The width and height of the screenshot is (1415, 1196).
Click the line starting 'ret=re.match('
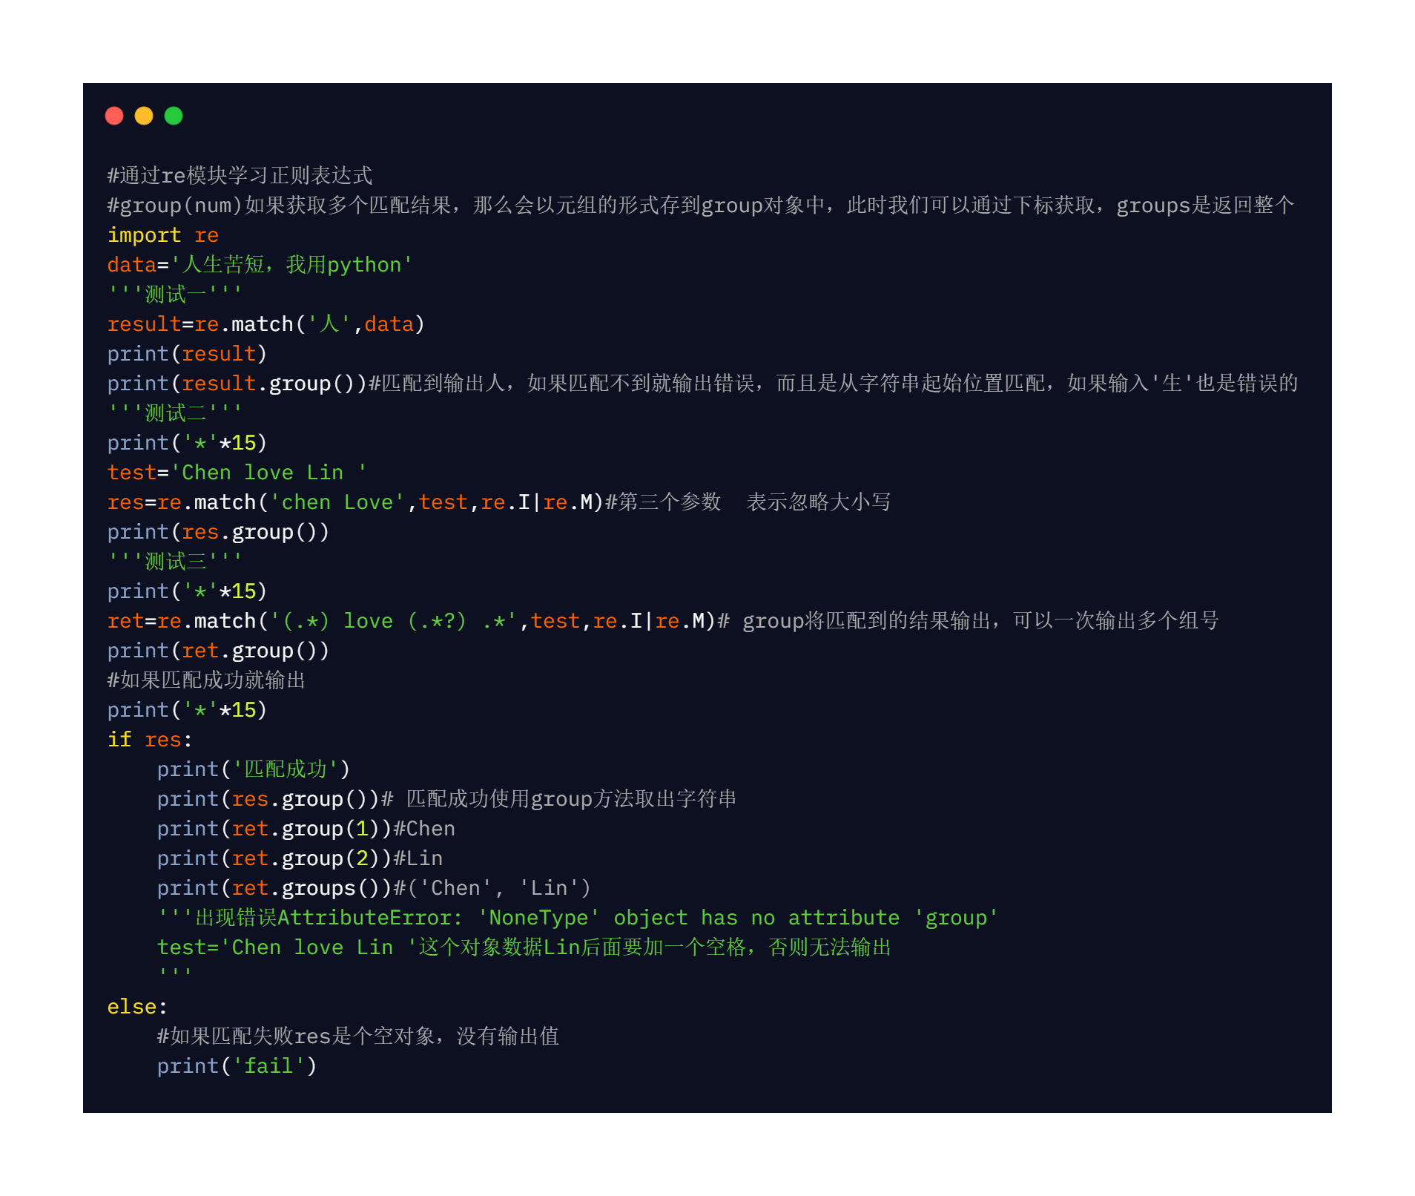tap(663, 621)
